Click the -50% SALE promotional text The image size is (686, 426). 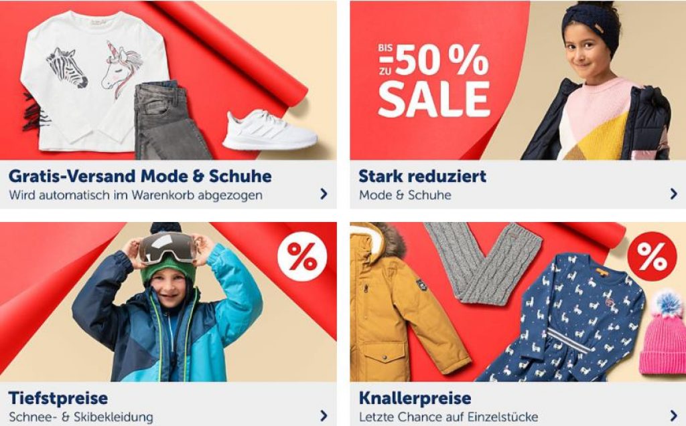(x=433, y=80)
